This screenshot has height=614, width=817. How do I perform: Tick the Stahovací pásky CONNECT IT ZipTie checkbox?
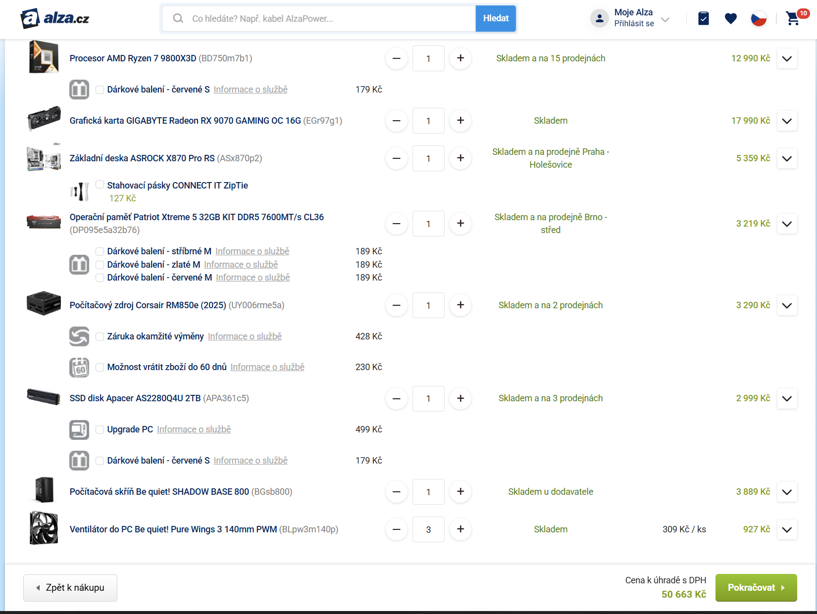tap(100, 185)
